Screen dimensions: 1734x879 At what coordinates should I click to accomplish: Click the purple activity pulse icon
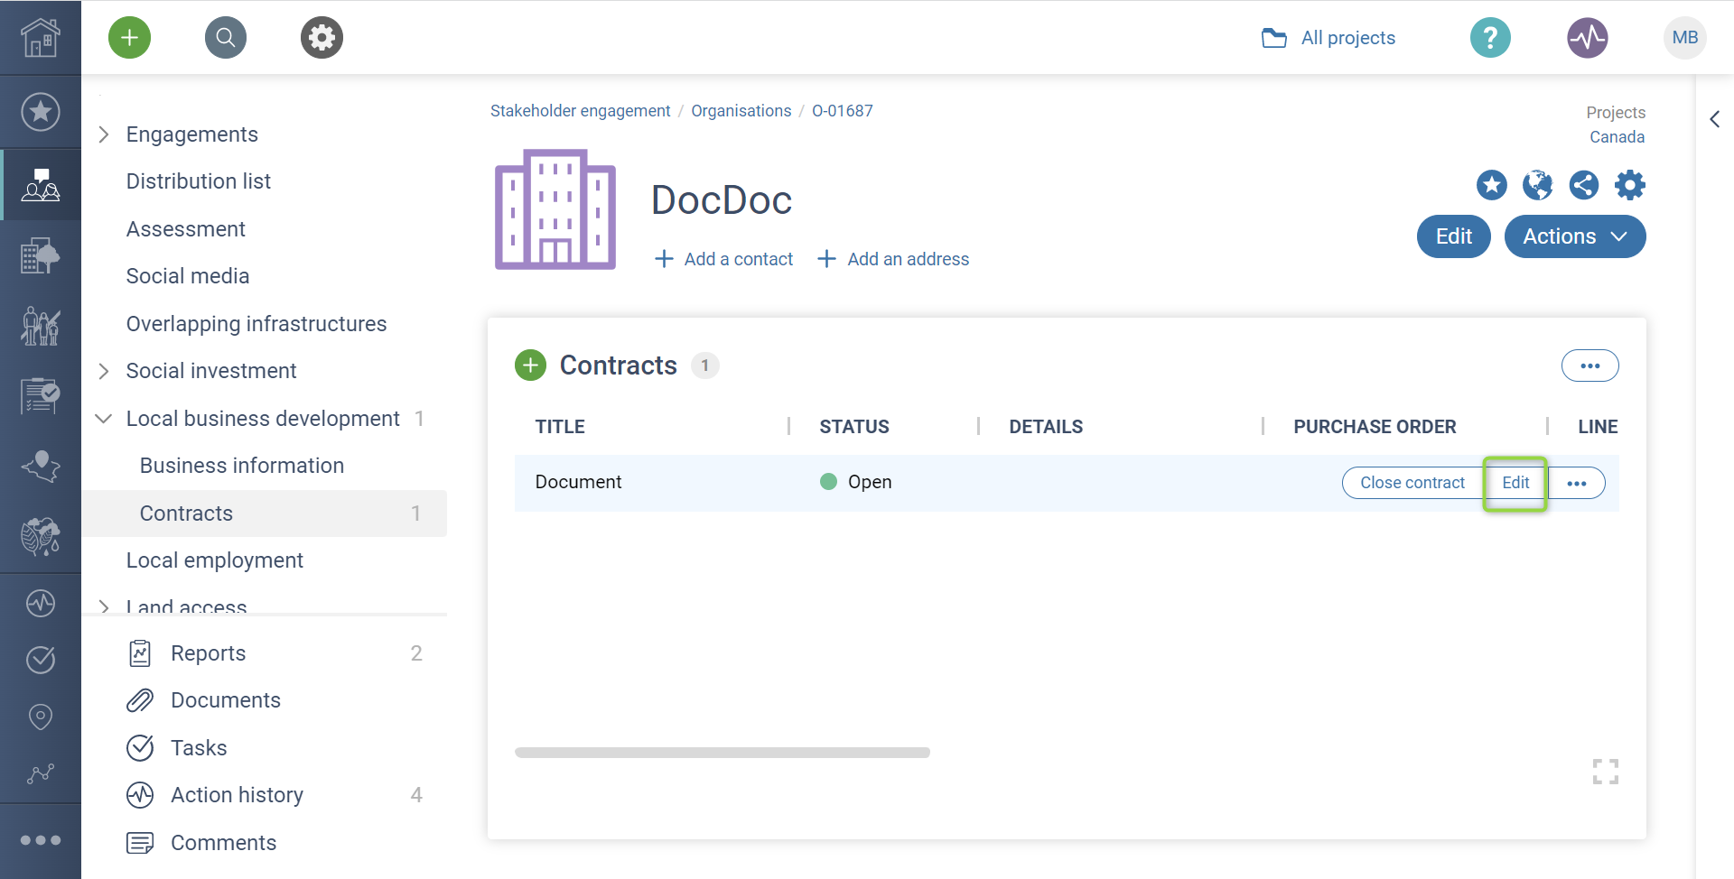pyautogui.click(x=1588, y=38)
